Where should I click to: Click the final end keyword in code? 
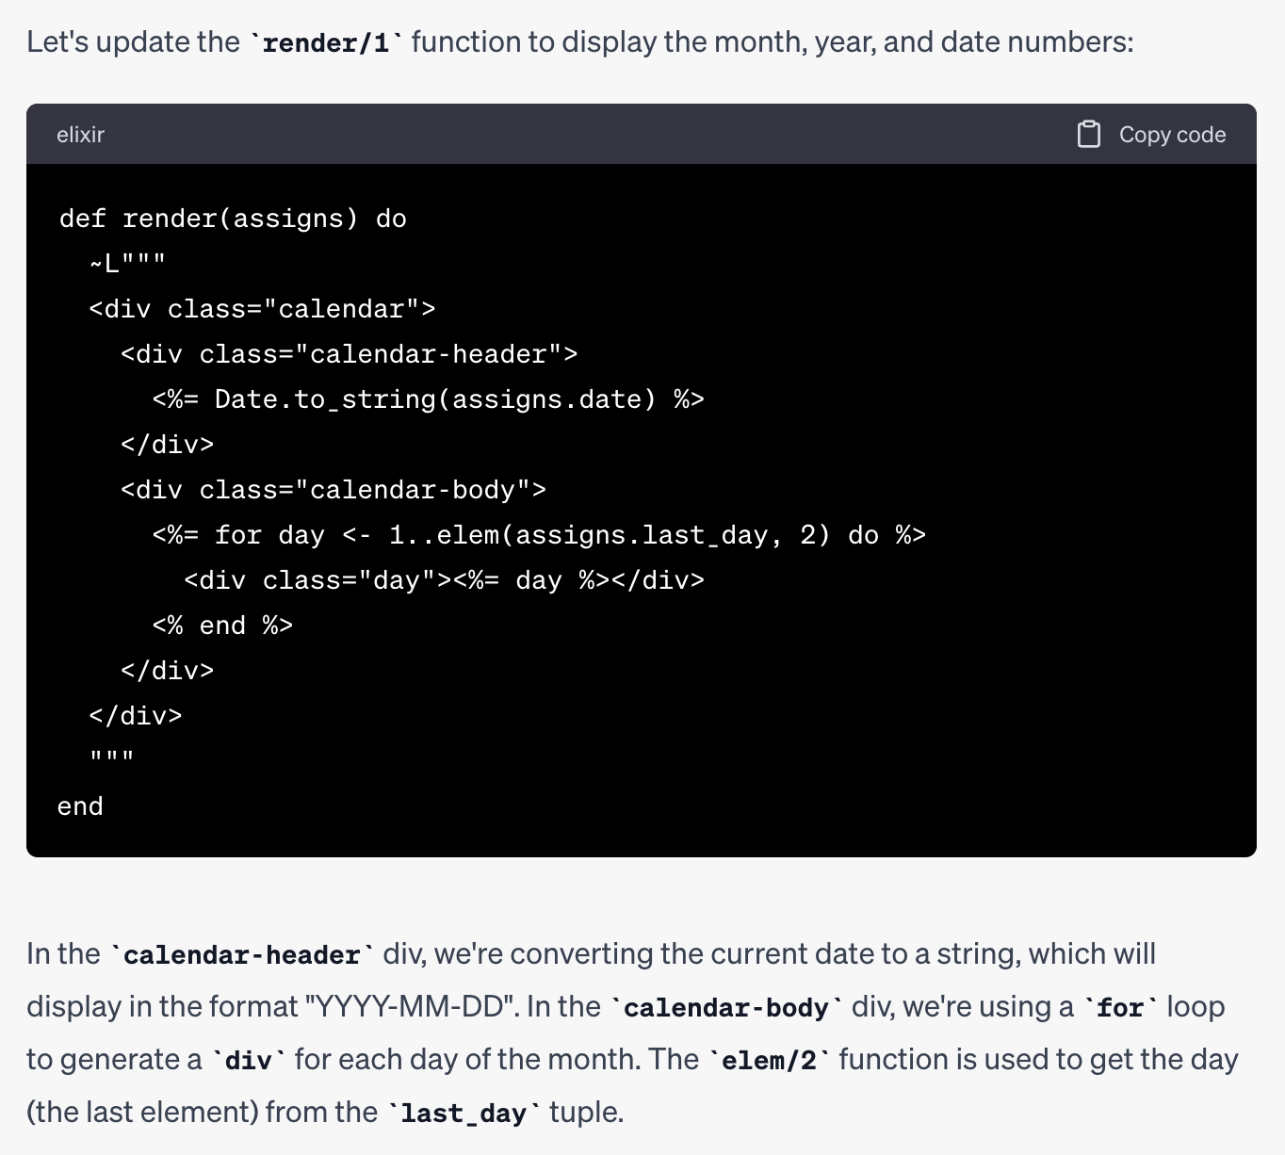pos(80,806)
